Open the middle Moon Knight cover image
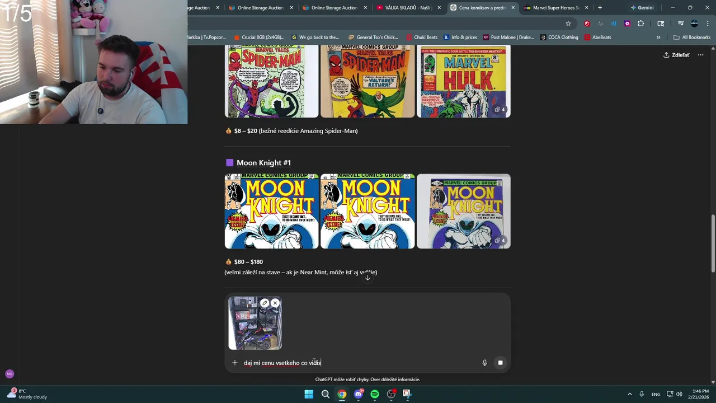The height and width of the screenshot is (403, 716). (x=368, y=211)
